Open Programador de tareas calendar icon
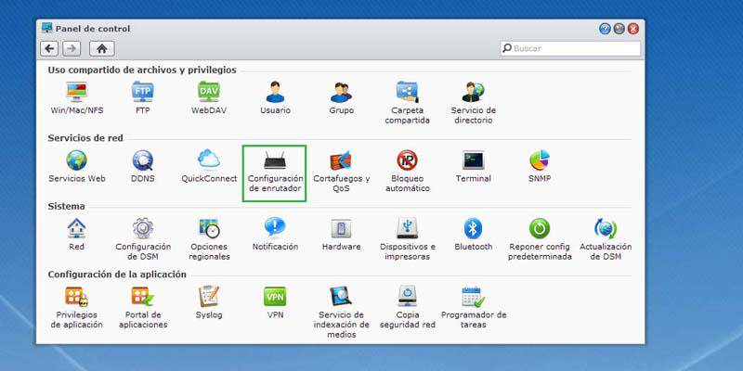This screenshot has width=743, height=371. pyautogui.click(x=474, y=296)
